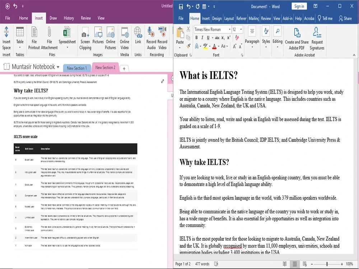Switch to Print Layout view in Word
Image resolution: width=359 pixels, height=269 pixels.
[x=295, y=264]
